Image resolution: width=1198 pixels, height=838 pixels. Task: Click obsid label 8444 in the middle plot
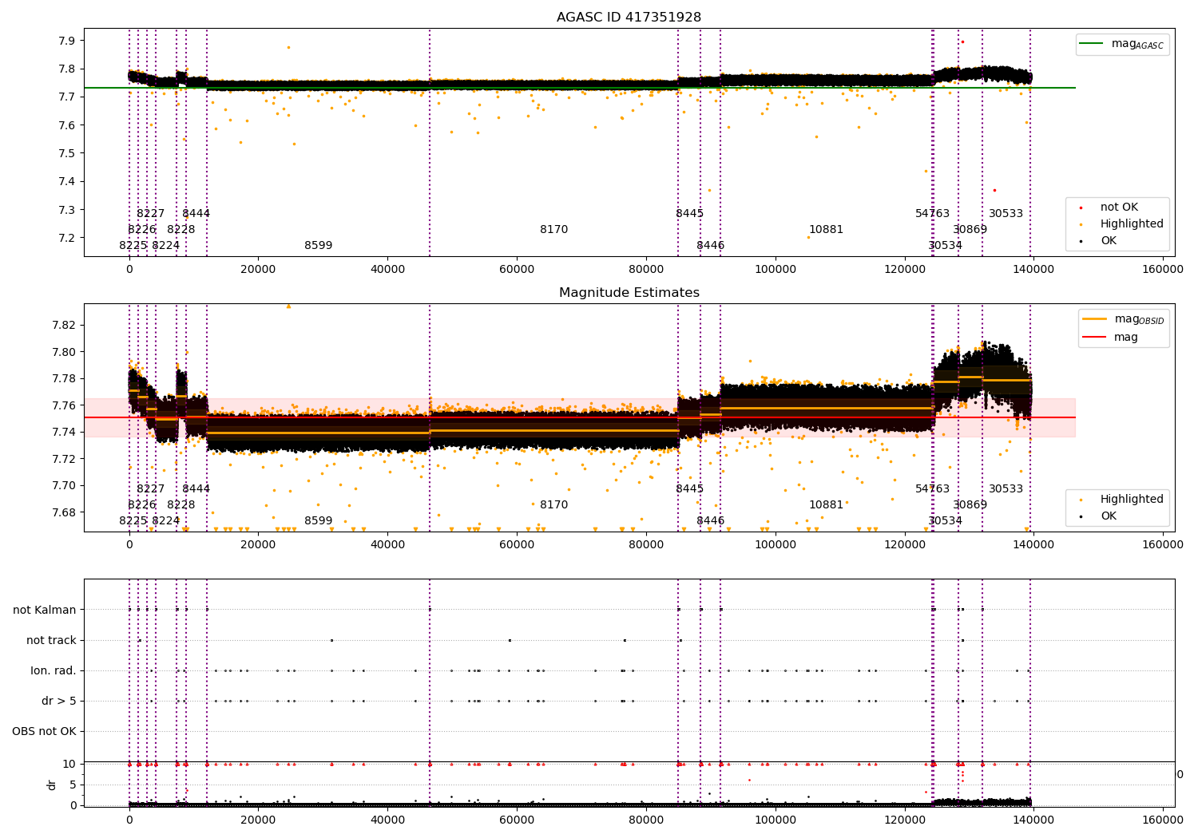point(196,489)
